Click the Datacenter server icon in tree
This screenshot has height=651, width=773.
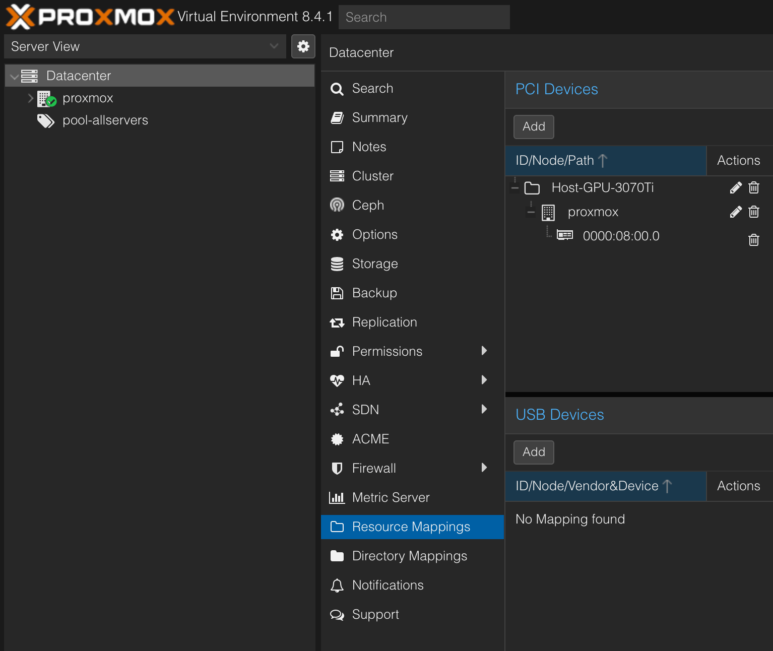29,76
